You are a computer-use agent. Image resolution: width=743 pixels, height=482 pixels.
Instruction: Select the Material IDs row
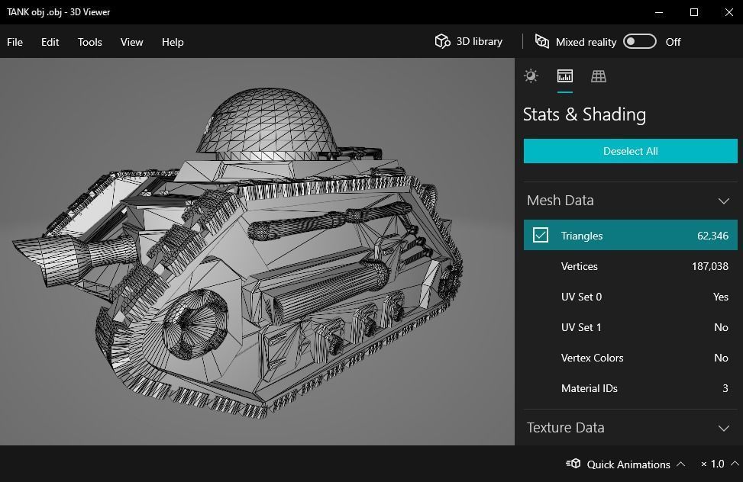click(630, 388)
